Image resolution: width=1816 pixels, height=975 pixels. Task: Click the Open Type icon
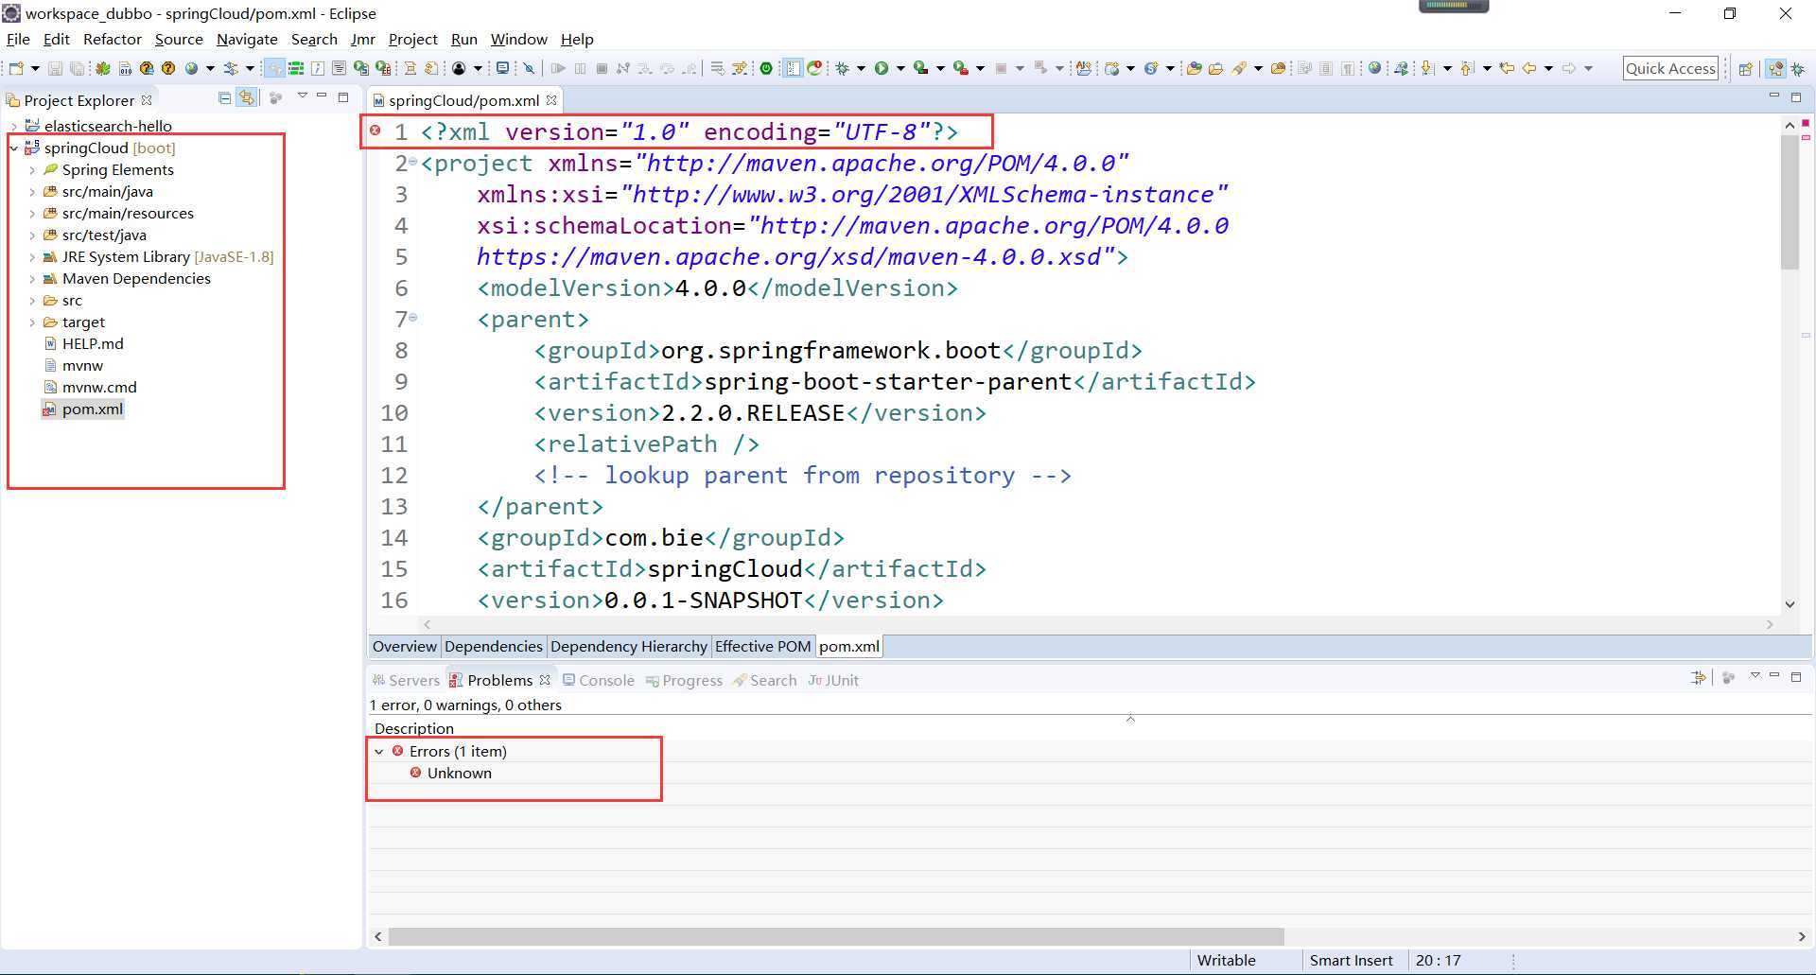point(1194,68)
